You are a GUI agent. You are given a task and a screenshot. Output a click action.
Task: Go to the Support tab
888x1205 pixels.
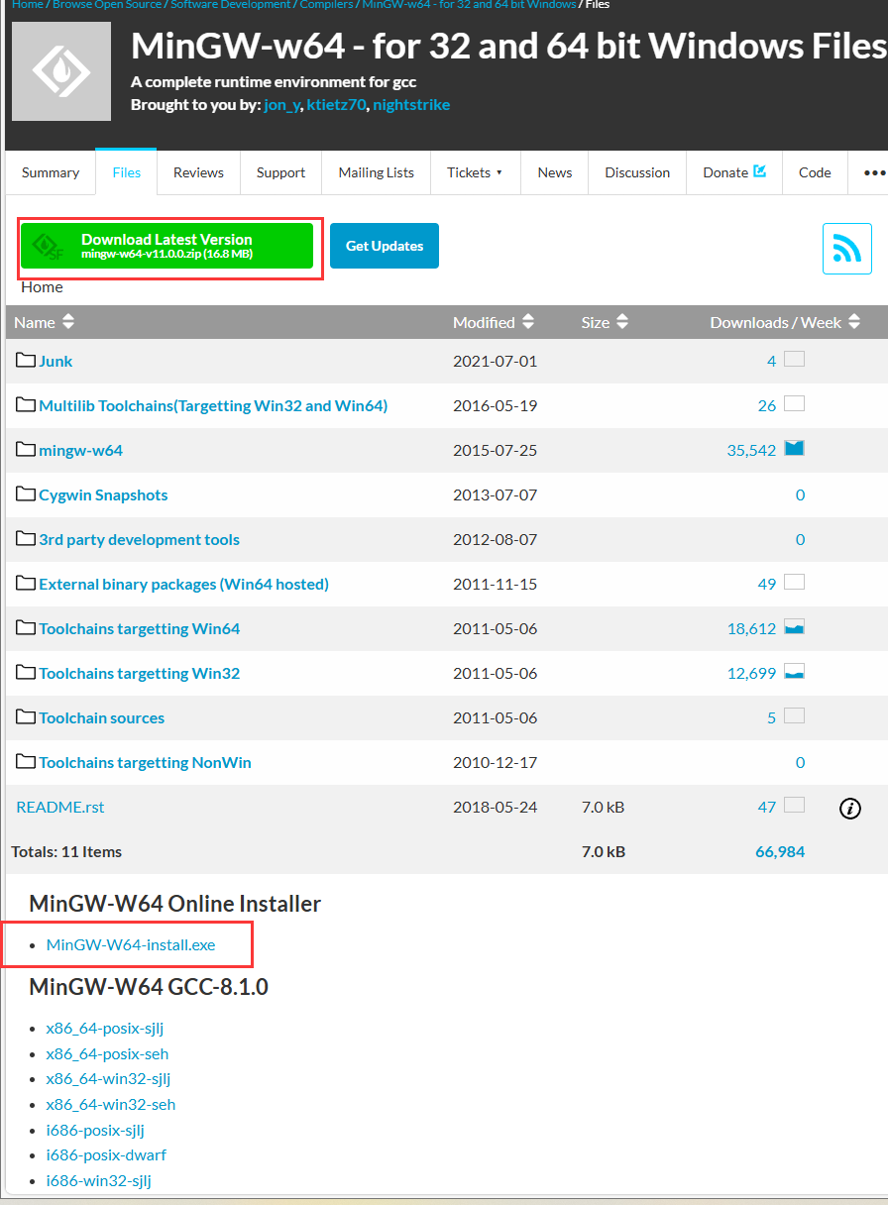click(280, 172)
